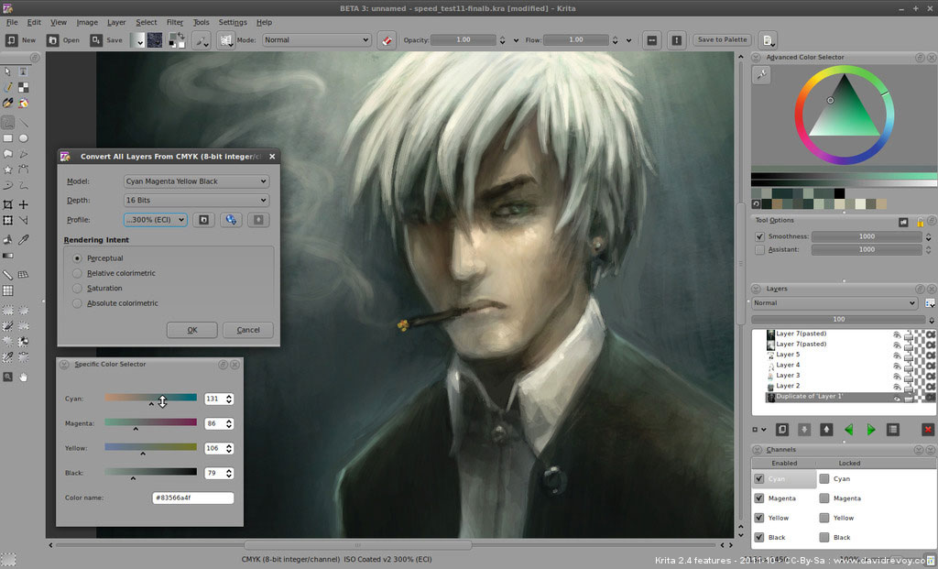Choose the Fill bucket tool

7,241
